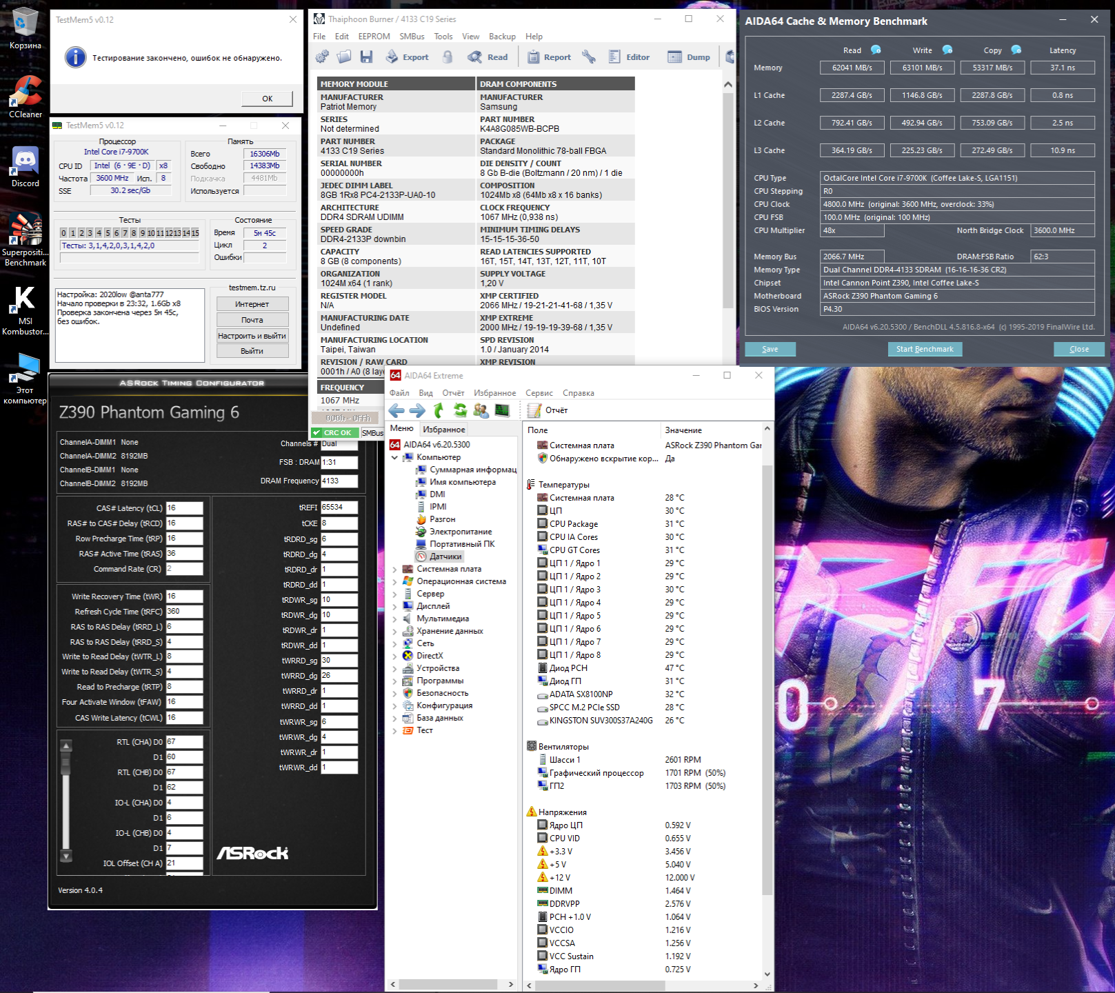Click the DRAM Frequency field showing 4133
1115x993 pixels.
pyautogui.click(x=339, y=481)
